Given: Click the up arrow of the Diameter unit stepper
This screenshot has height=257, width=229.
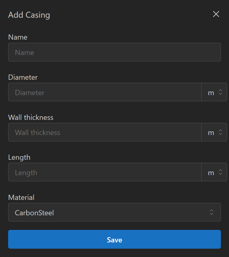Looking at the screenshot, I should pyautogui.click(x=220, y=90).
